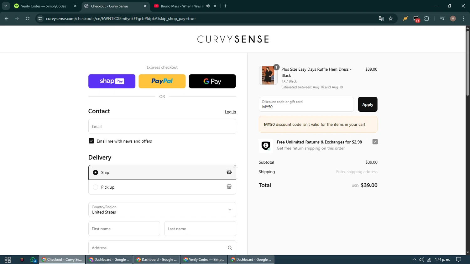Go forward with browser forward arrow
The width and height of the screenshot is (470, 264).
[x=17, y=18]
